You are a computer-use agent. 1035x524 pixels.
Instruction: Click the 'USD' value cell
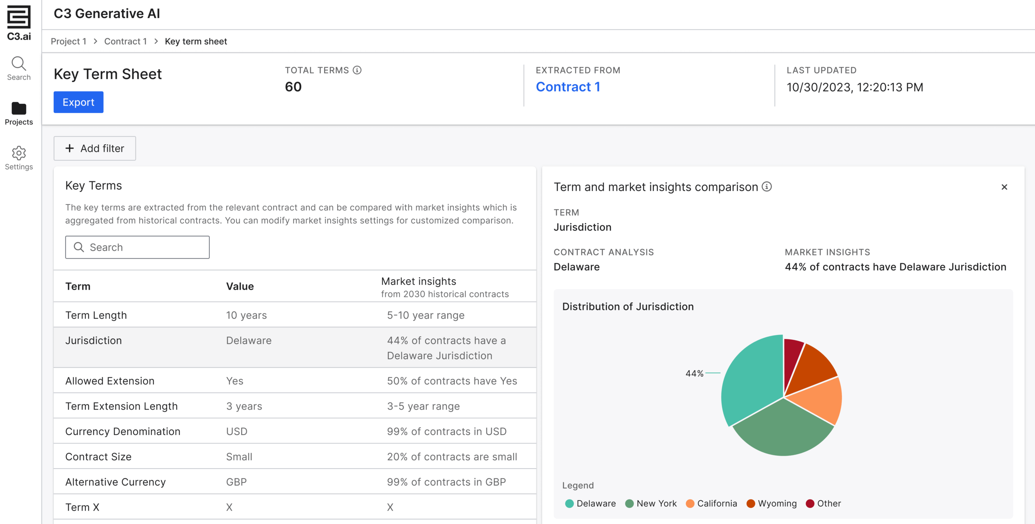click(237, 431)
